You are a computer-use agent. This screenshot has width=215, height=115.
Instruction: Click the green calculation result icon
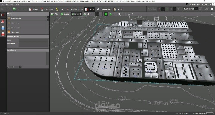167,9
